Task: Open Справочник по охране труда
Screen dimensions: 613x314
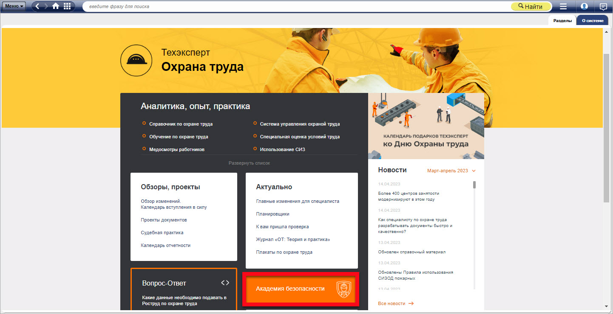Action: pos(181,124)
